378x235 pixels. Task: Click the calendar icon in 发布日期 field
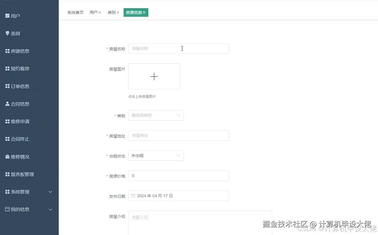tap(133, 196)
